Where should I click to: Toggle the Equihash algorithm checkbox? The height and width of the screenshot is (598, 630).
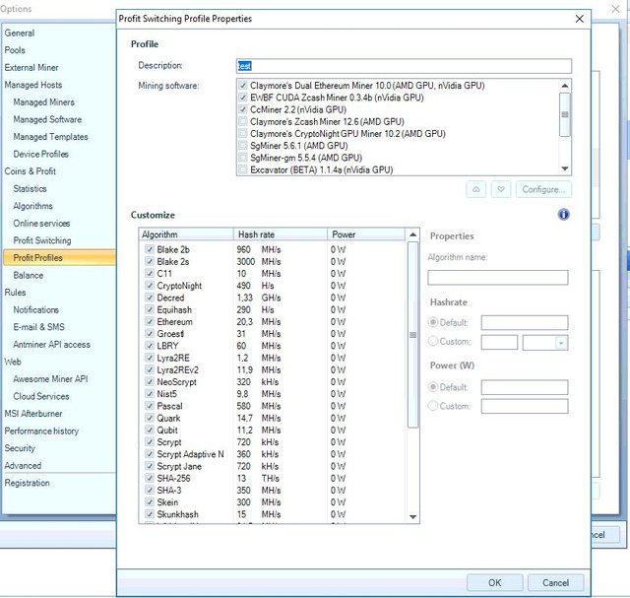pos(150,309)
